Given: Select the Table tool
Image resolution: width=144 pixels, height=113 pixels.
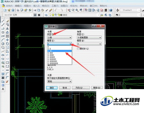Looking at the screenshot, I should (3, 85).
